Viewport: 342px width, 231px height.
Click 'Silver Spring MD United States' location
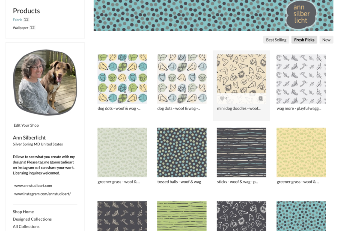[38, 144]
